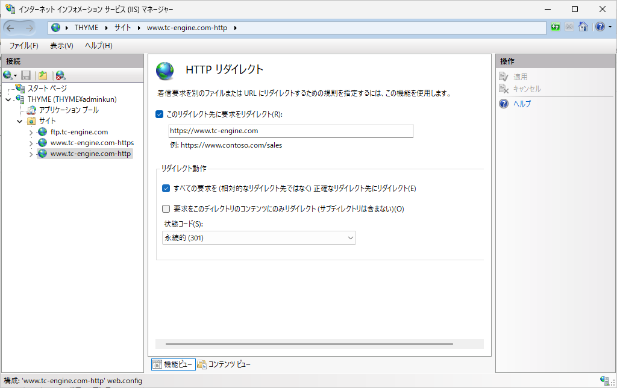The image size is (617, 388).
Task: Collapse the サイト tree node
Action: pyautogui.click(x=20, y=121)
